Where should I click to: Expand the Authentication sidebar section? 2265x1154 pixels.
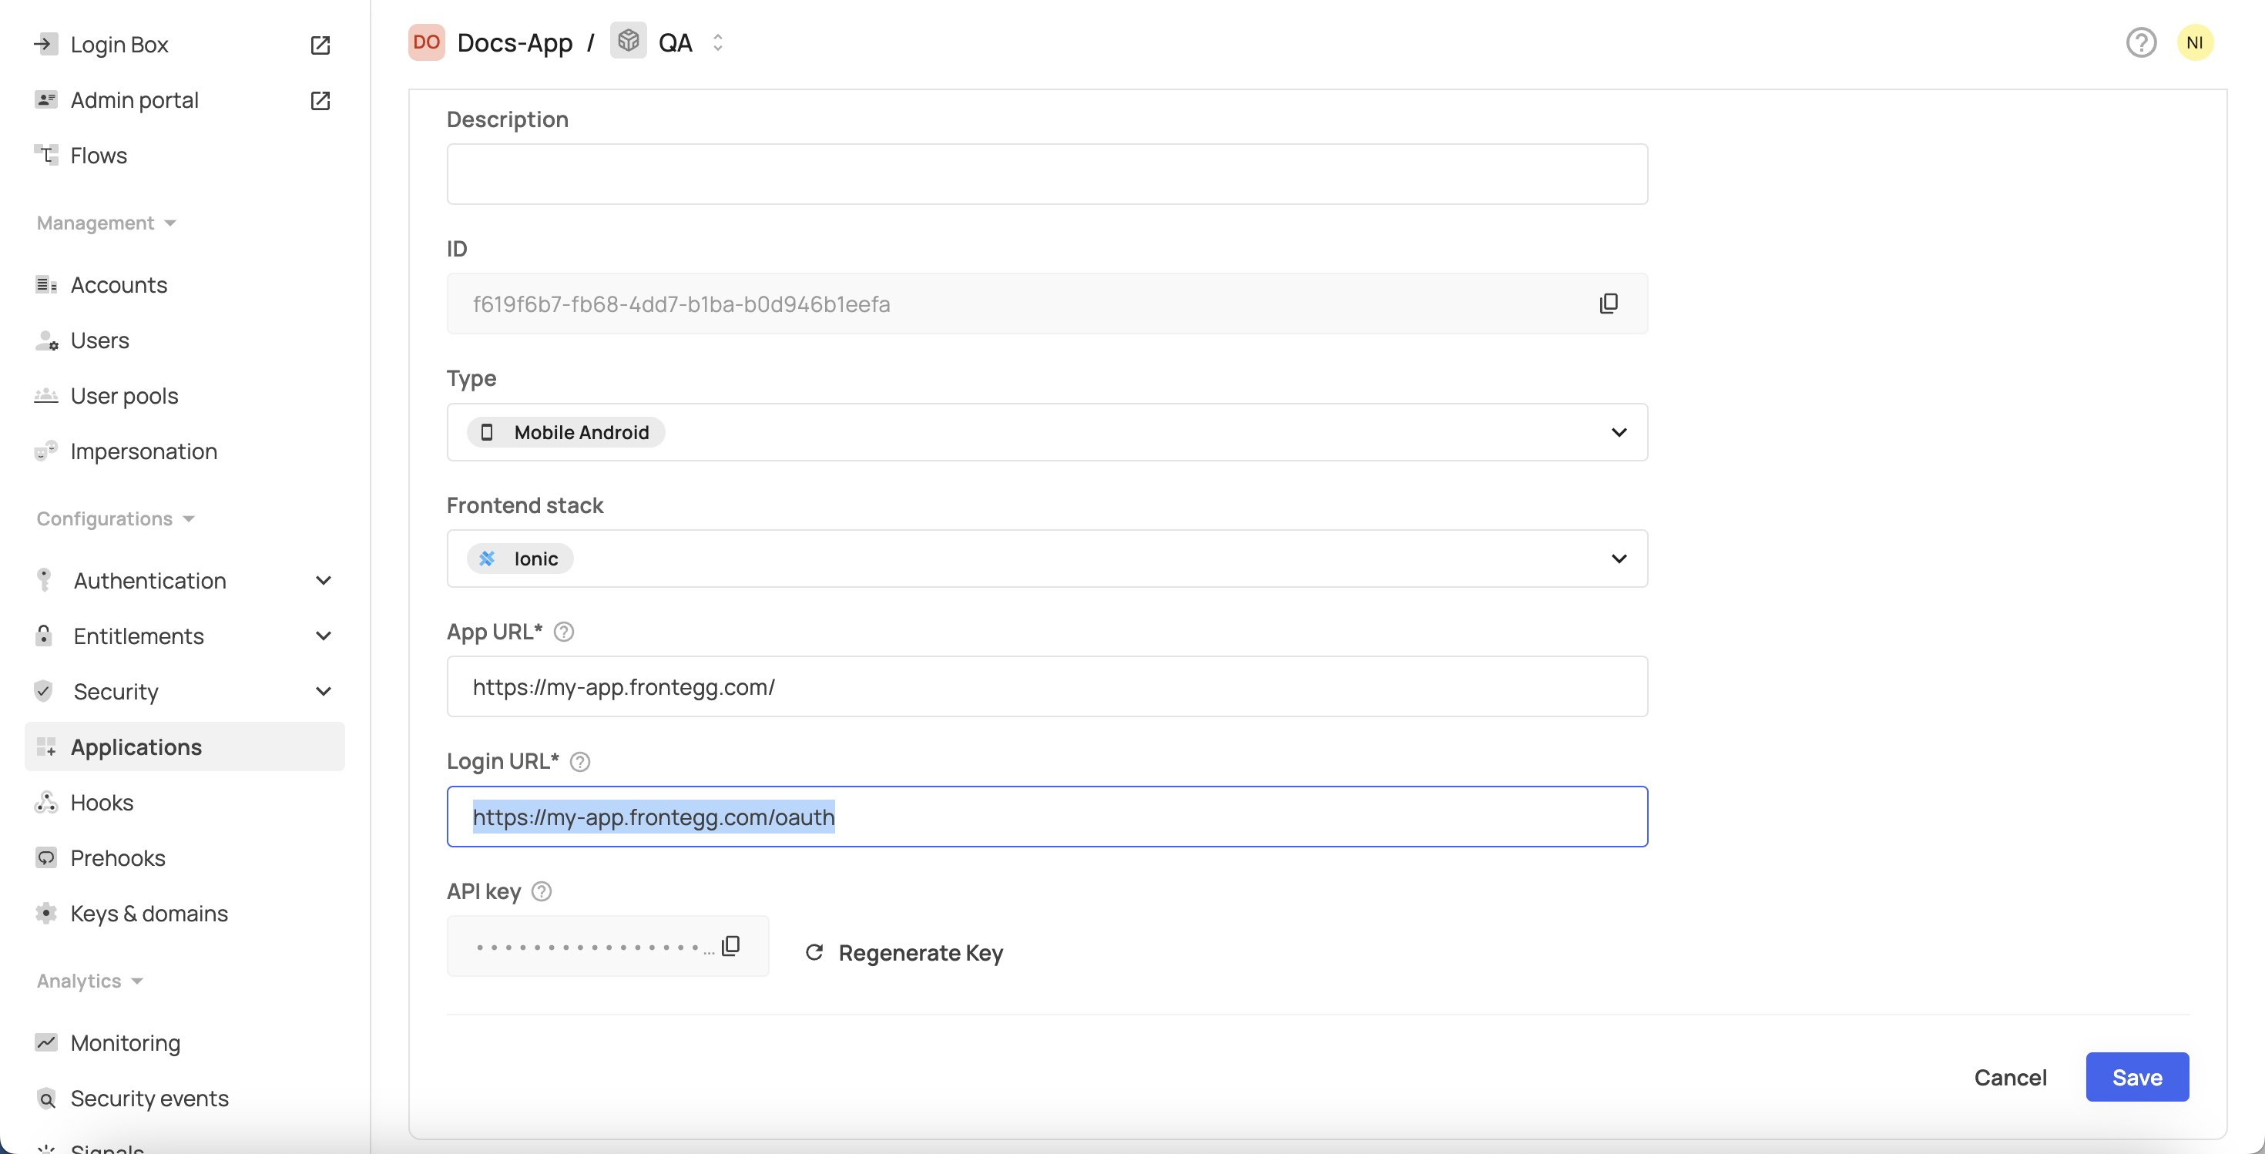click(323, 580)
